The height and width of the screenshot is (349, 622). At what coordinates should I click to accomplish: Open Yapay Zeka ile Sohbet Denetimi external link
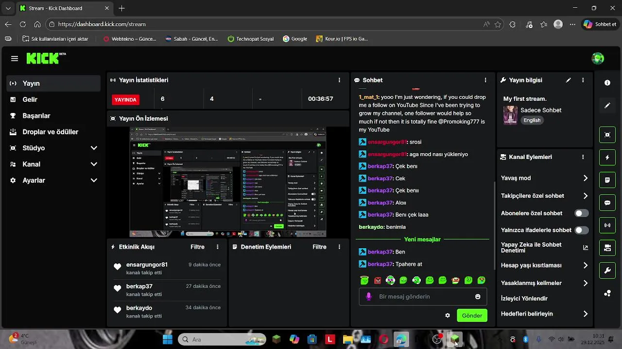(x=585, y=248)
